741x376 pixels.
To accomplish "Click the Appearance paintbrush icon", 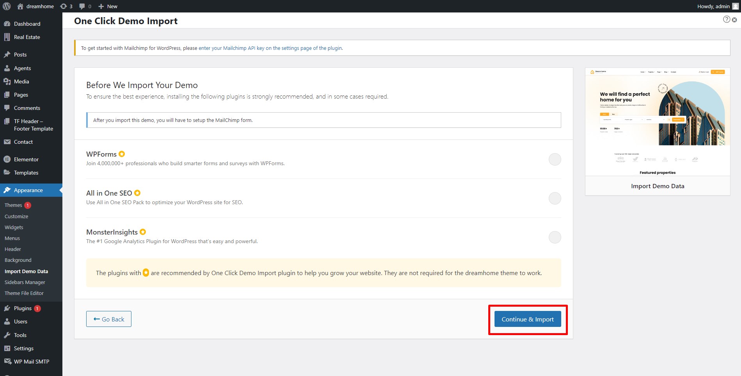I will (7, 190).
